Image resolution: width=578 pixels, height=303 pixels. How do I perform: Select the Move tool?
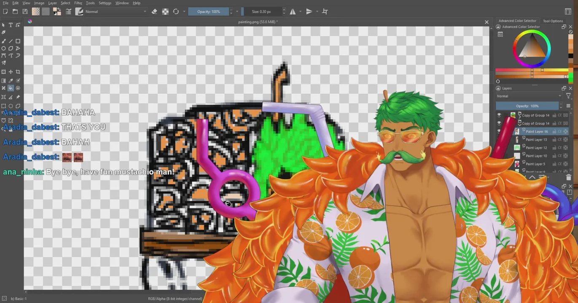[11, 72]
